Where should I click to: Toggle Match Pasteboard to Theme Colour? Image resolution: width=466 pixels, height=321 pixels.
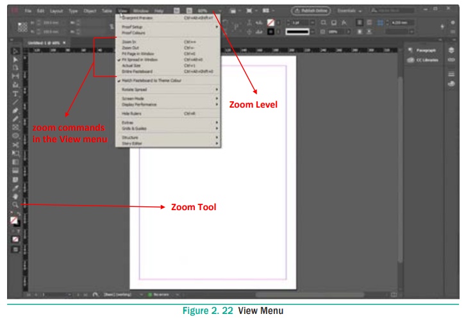point(168,81)
